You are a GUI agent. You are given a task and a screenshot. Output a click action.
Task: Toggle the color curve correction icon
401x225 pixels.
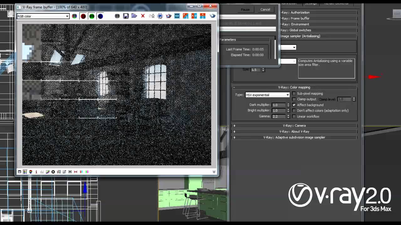48,172
